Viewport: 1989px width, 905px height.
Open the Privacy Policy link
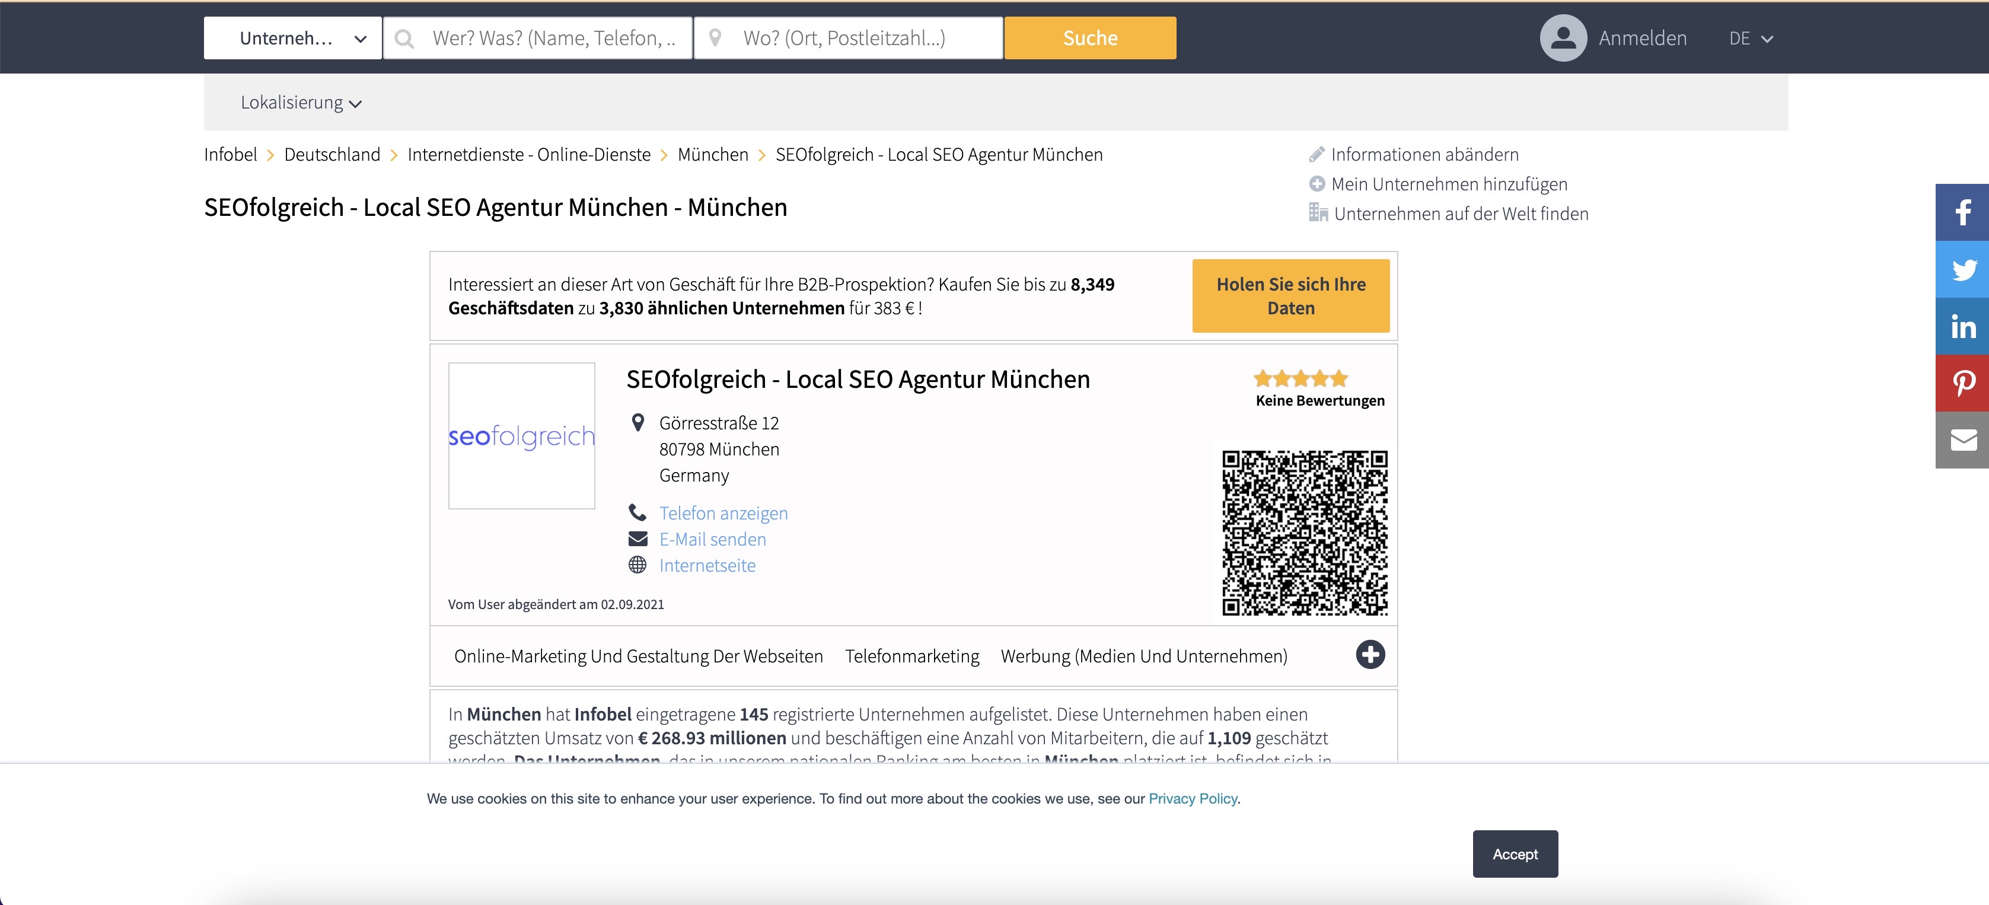coord(1192,798)
